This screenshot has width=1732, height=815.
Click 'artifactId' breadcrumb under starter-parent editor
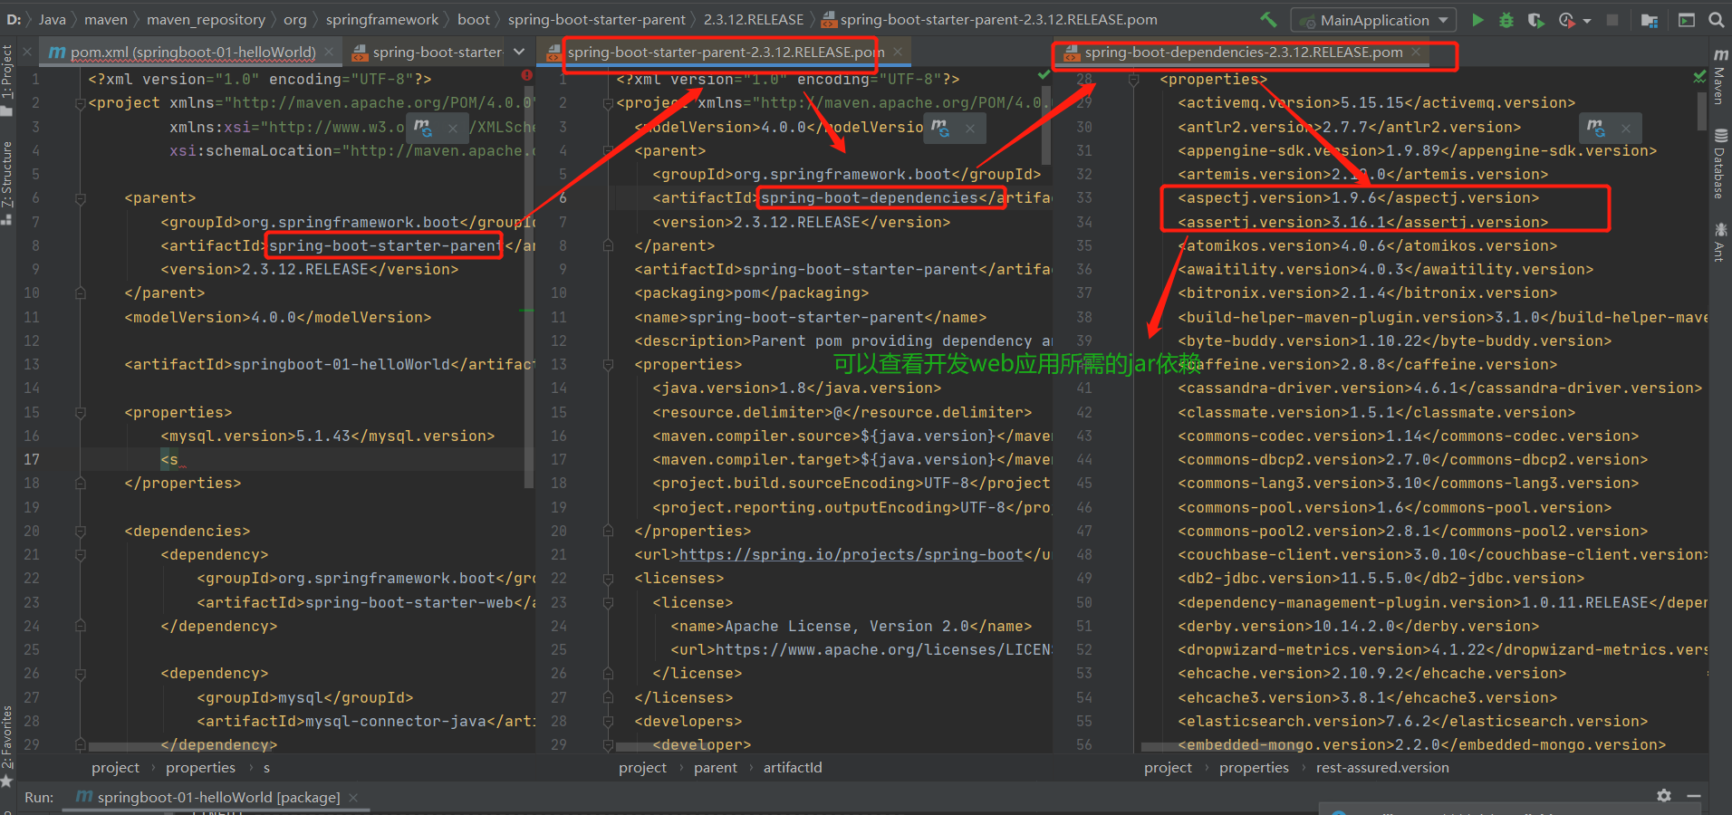(x=793, y=768)
